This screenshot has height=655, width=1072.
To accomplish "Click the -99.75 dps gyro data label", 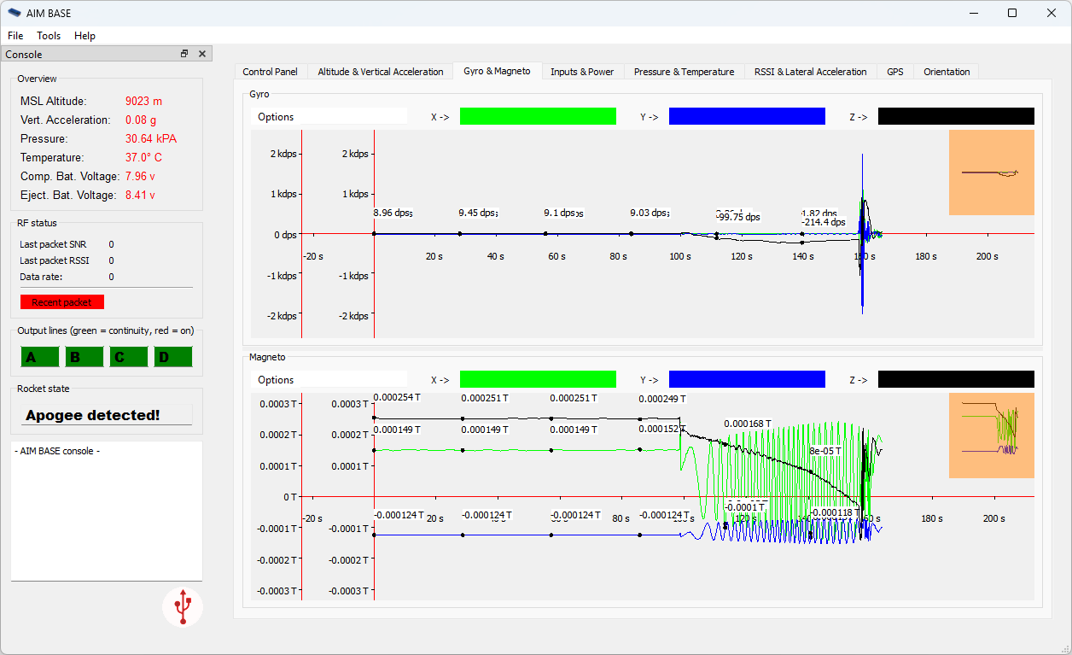I will (738, 217).
